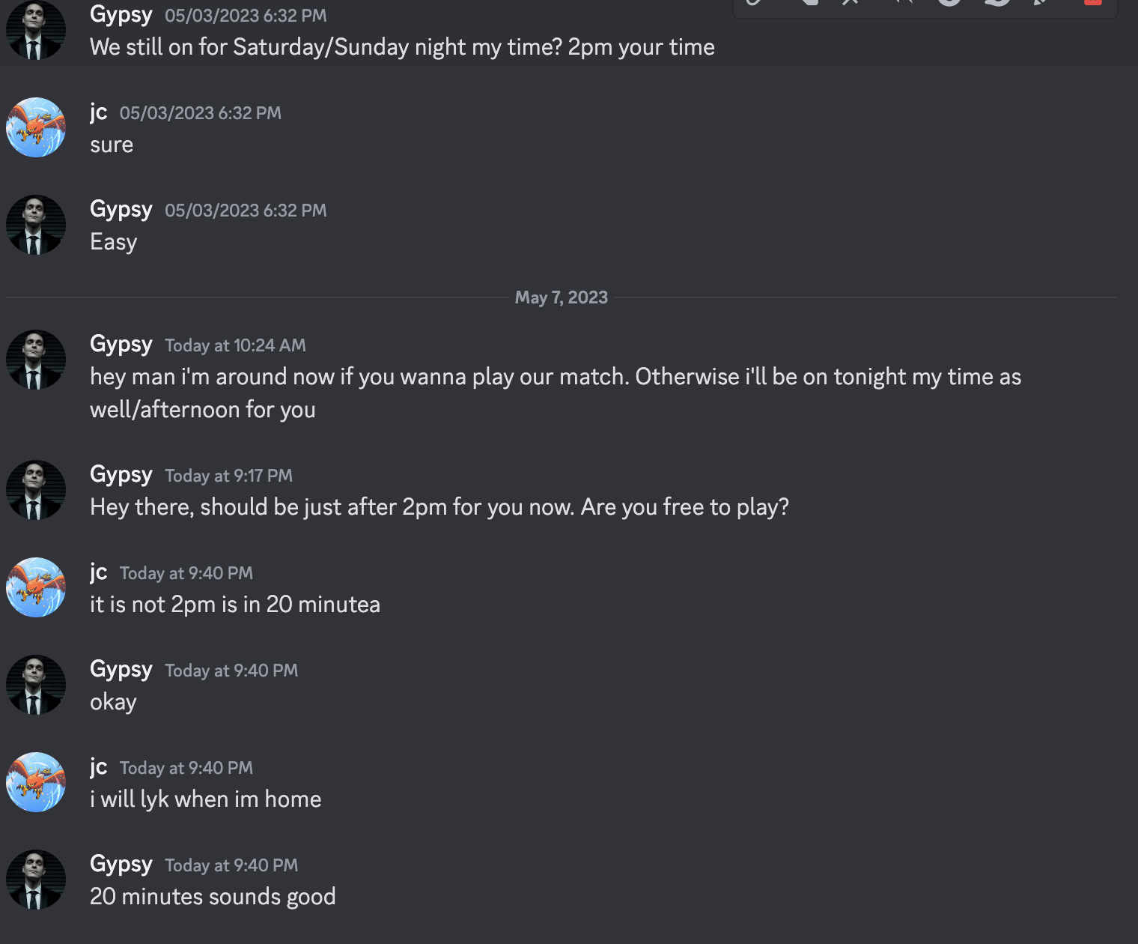Click the message "it is not 2pm is in 20 minutea"
The height and width of the screenshot is (944, 1138).
[234, 605]
